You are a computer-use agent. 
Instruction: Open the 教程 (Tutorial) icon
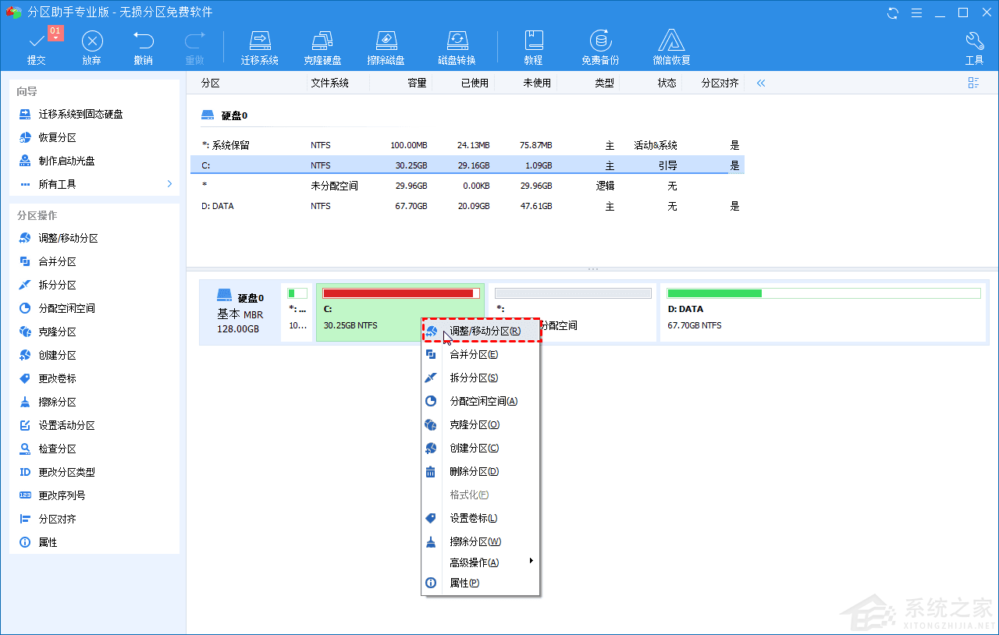pyautogui.click(x=533, y=45)
